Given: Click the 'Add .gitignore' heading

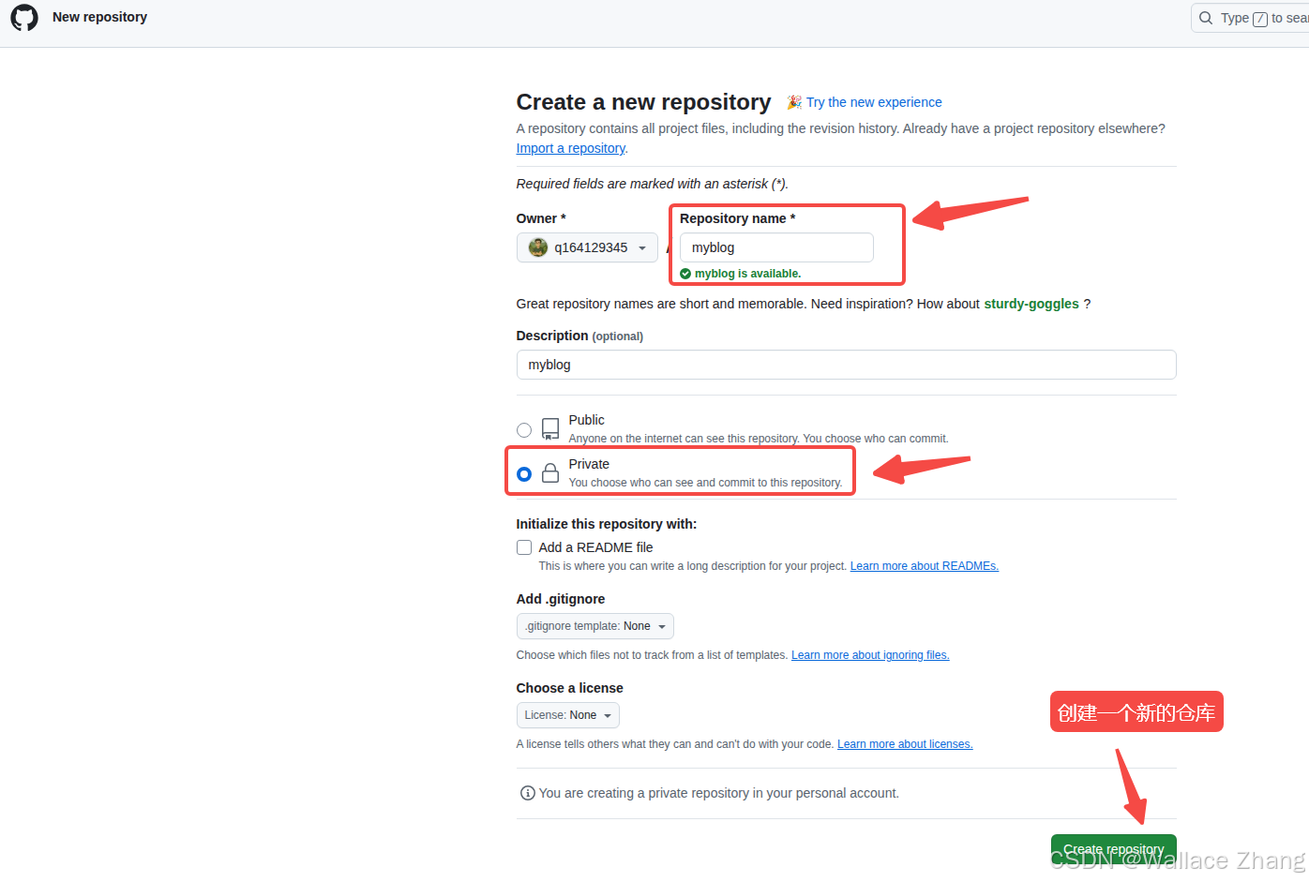Looking at the screenshot, I should pos(561,599).
